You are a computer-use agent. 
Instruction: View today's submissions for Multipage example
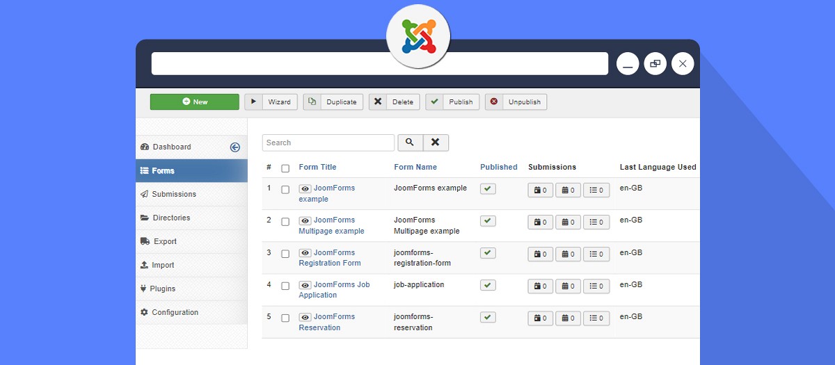(541, 222)
